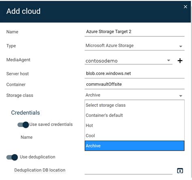This screenshot has width=192, height=180.
Task: Choose Select storage class option
Action: (x=134, y=105)
